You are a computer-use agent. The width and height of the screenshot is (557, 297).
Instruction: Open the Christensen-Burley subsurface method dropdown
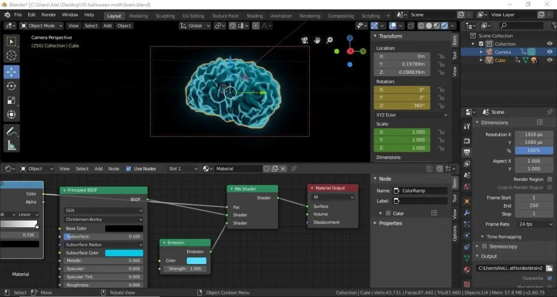pyautogui.click(x=104, y=219)
